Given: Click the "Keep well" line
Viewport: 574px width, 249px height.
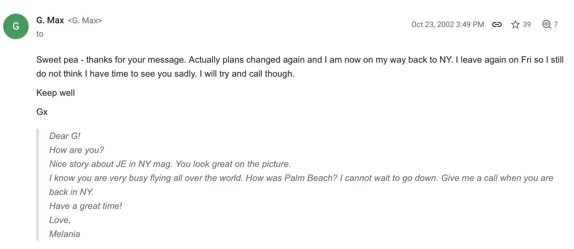Looking at the screenshot, I should pos(55,93).
